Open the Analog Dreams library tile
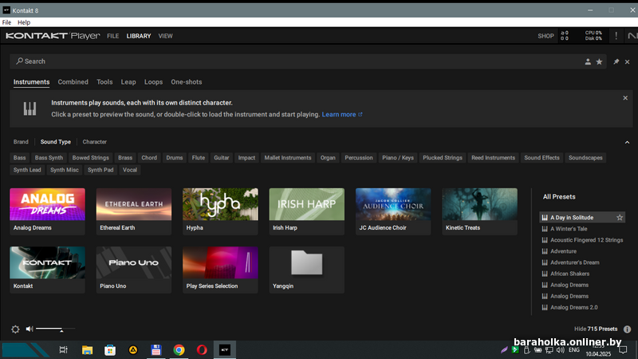 [x=47, y=211]
